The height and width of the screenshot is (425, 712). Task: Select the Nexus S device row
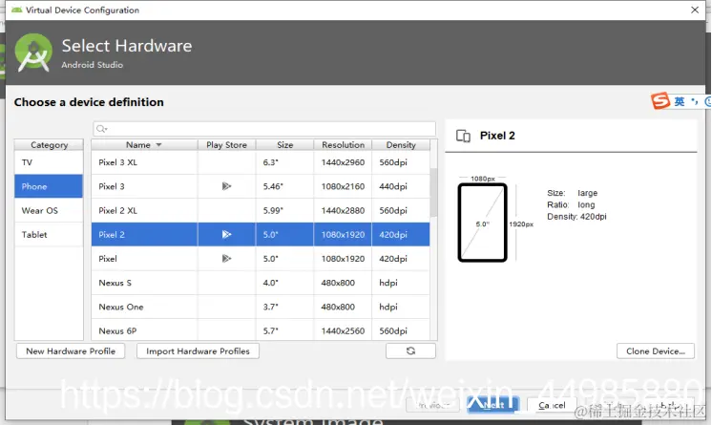click(x=261, y=283)
